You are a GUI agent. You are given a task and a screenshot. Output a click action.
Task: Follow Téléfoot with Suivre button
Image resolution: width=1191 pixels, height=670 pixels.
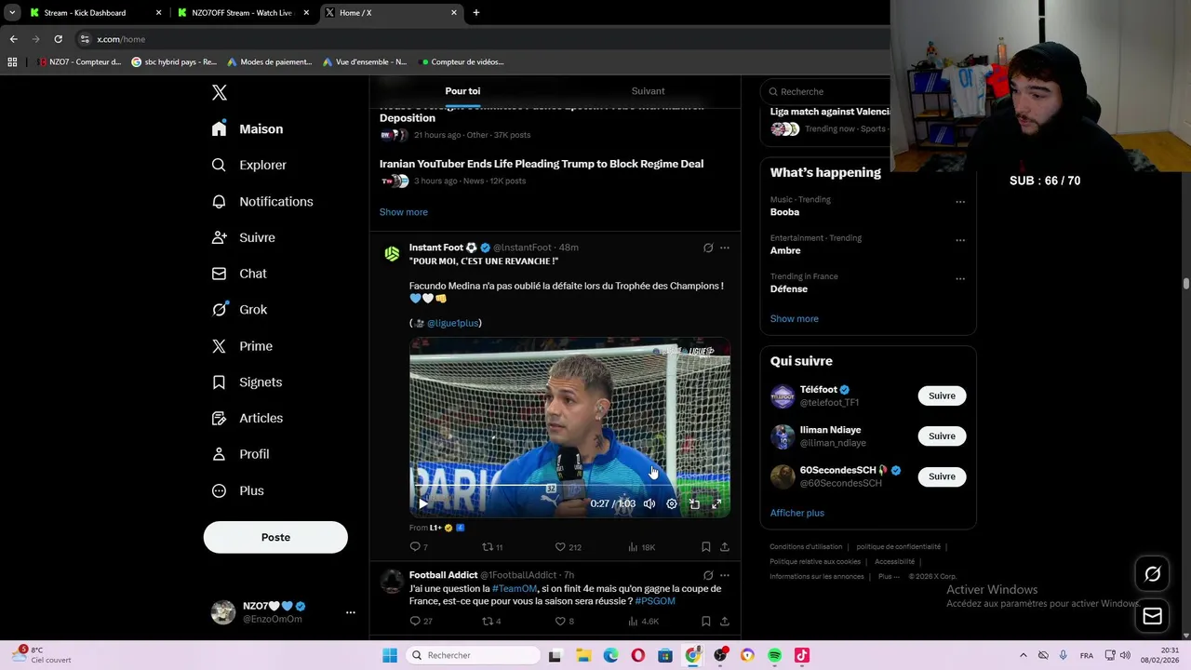click(942, 395)
